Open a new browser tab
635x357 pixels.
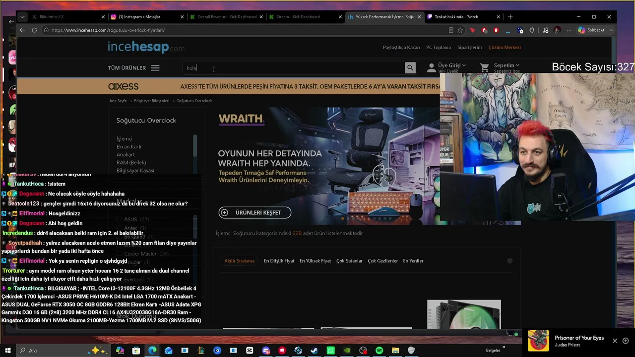click(x=510, y=17)
